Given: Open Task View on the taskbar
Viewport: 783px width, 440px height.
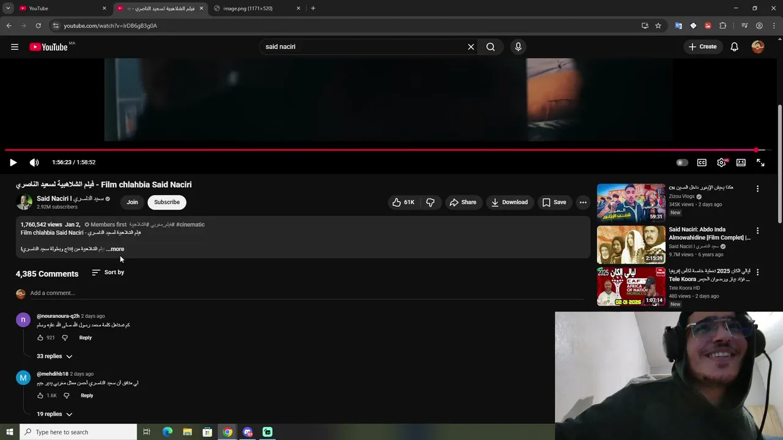Looking at the screenshot, I should coord(147,432).
